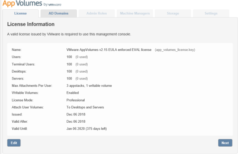Open the License tab
The width and height of the screenshot is (238, 154).
pyautogui.click(x=20, y=14)
